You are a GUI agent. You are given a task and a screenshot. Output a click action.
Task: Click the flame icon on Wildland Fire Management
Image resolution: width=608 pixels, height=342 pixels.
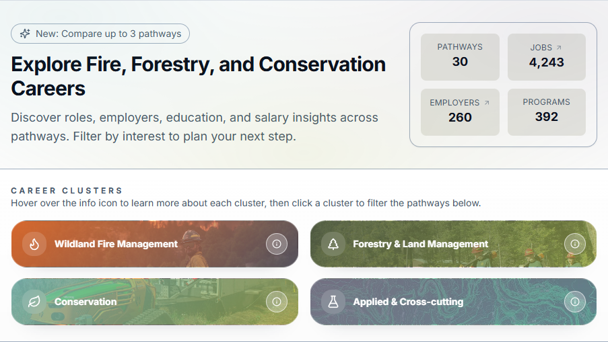[34, 244]
